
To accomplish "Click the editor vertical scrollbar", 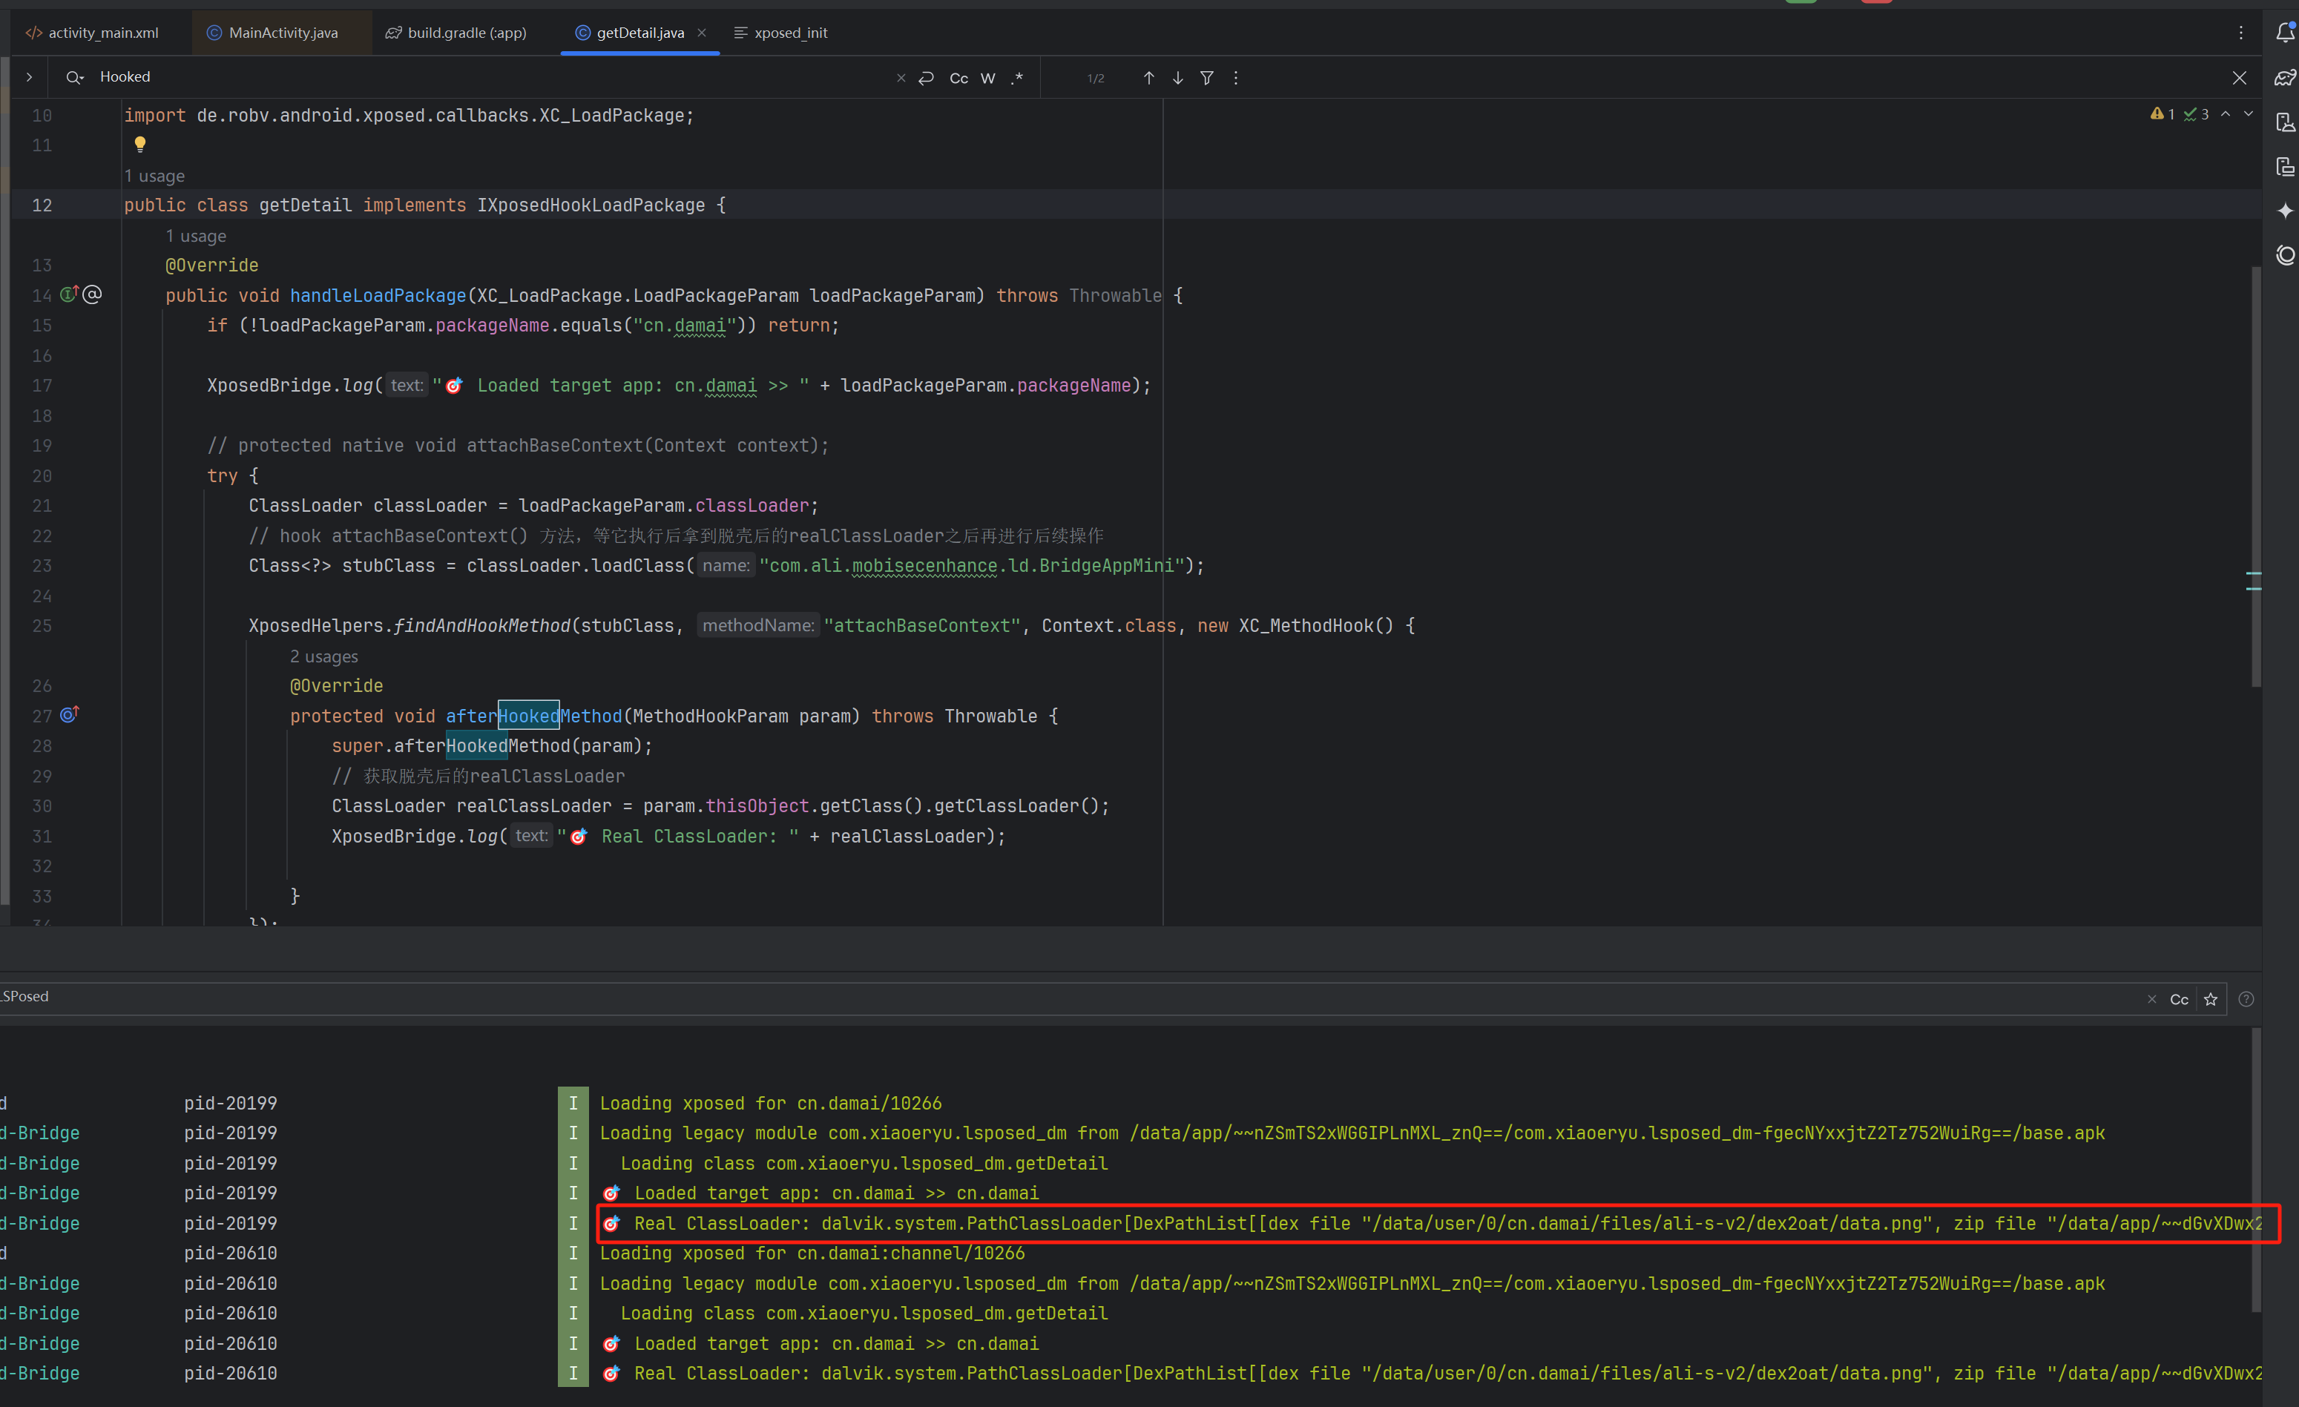I will [2256, 476].
